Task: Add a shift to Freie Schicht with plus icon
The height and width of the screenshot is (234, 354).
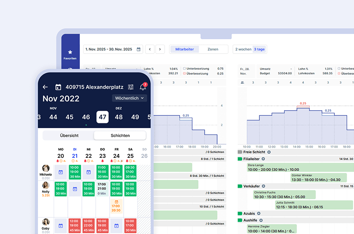Action: point(269,152)
